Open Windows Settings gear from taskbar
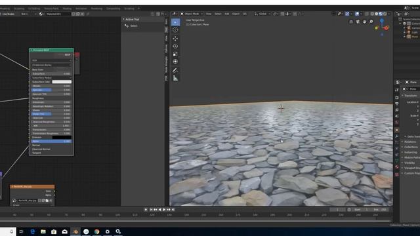The height and width of the screenshot is (236, 420). (108, 231)
